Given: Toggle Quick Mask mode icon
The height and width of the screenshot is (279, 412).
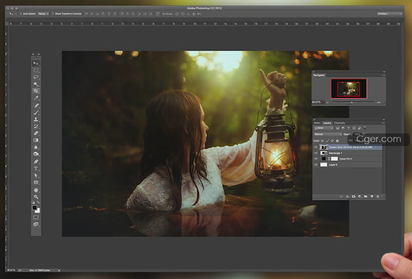Looking at the screenshot, I should (36, 217).
